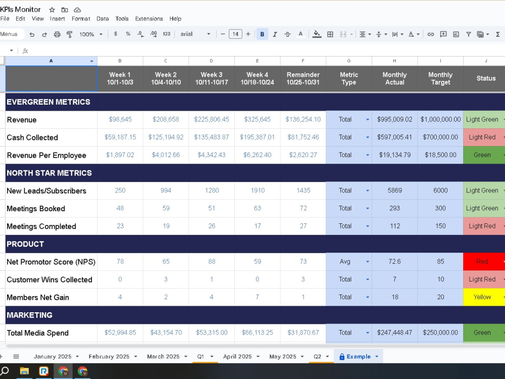Image resolution: width=505 pixels, height=379 pixels.
Task: Toggle strikethrough formatting
Action: (288, 34)
